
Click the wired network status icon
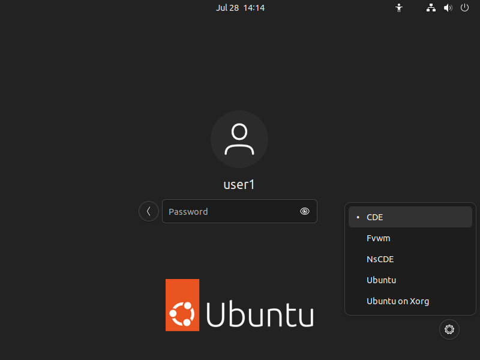(431, 8)
